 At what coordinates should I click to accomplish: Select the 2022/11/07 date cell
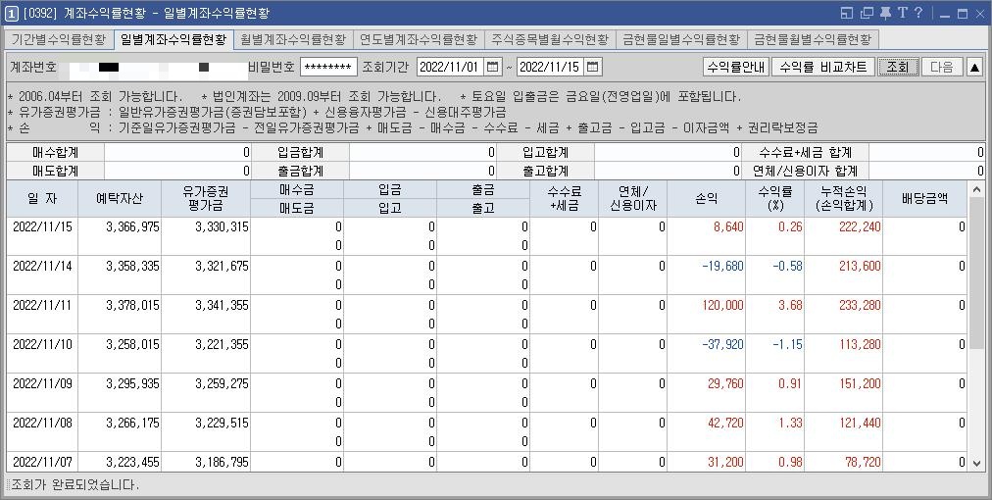(42, 463)
